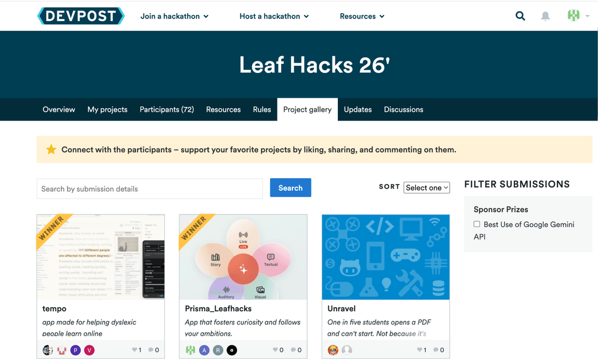This screenshot has height=359, width=598.
Task: Select the Project gallery tab
Action: coord(307,109)
